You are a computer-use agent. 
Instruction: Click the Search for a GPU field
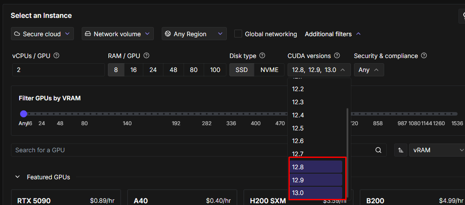point(192,150)
